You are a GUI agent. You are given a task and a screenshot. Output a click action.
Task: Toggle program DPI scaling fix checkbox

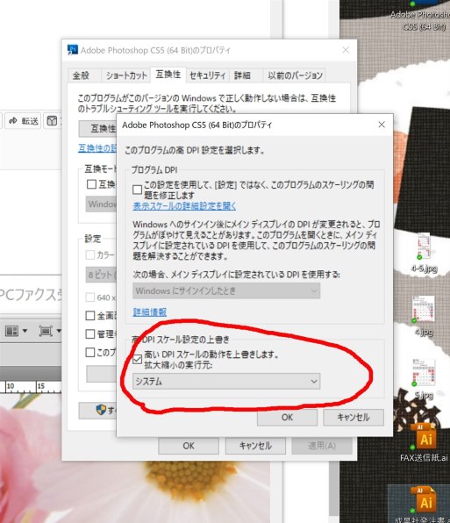pos(137,190)
